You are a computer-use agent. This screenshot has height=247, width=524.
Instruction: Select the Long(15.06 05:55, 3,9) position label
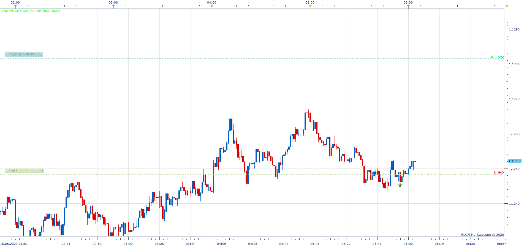pos(25,170)
